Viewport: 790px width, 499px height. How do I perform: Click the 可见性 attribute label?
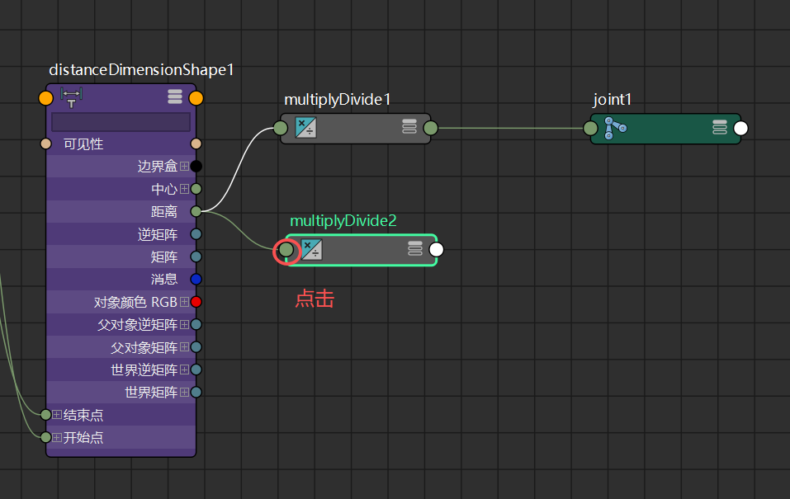[83, 144]
